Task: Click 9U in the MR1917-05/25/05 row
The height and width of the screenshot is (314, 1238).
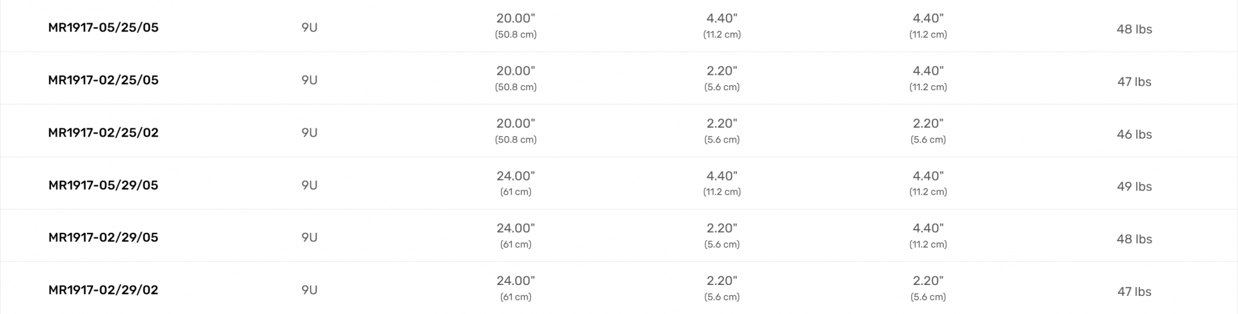Action: tap(309, 28)
